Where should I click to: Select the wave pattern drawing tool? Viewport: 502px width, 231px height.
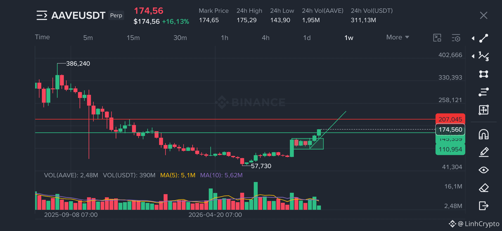(484, 56)
